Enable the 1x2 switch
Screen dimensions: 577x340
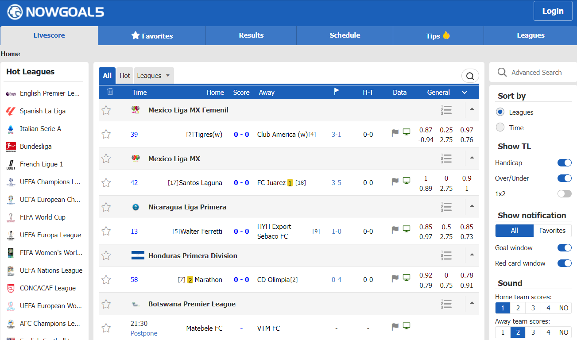click(x=564, y=193)
